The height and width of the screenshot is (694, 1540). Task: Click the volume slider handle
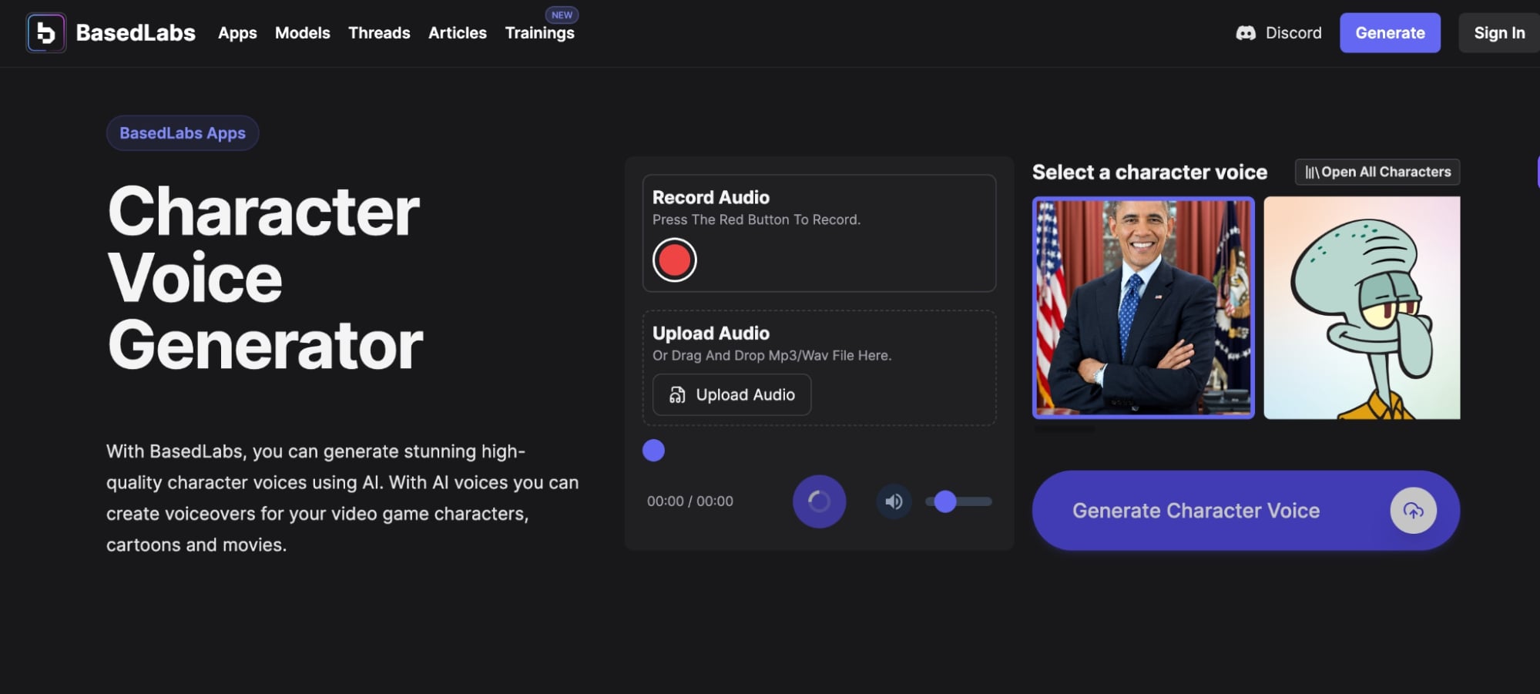point(945,501)
